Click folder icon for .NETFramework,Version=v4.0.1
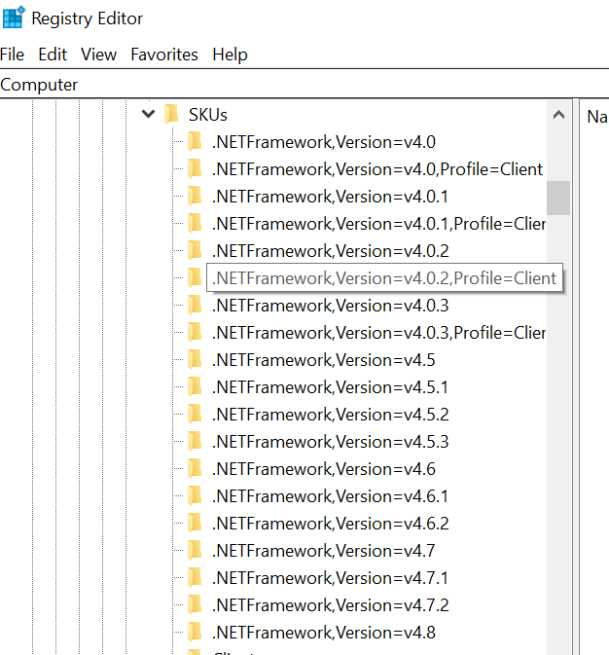Screen dimensions: 609x655 click(196, 196)
